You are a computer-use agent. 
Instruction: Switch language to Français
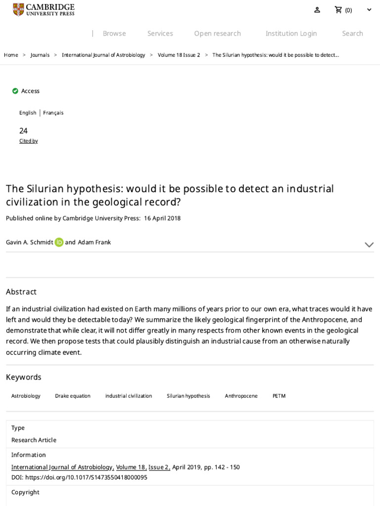pos(53,113)
